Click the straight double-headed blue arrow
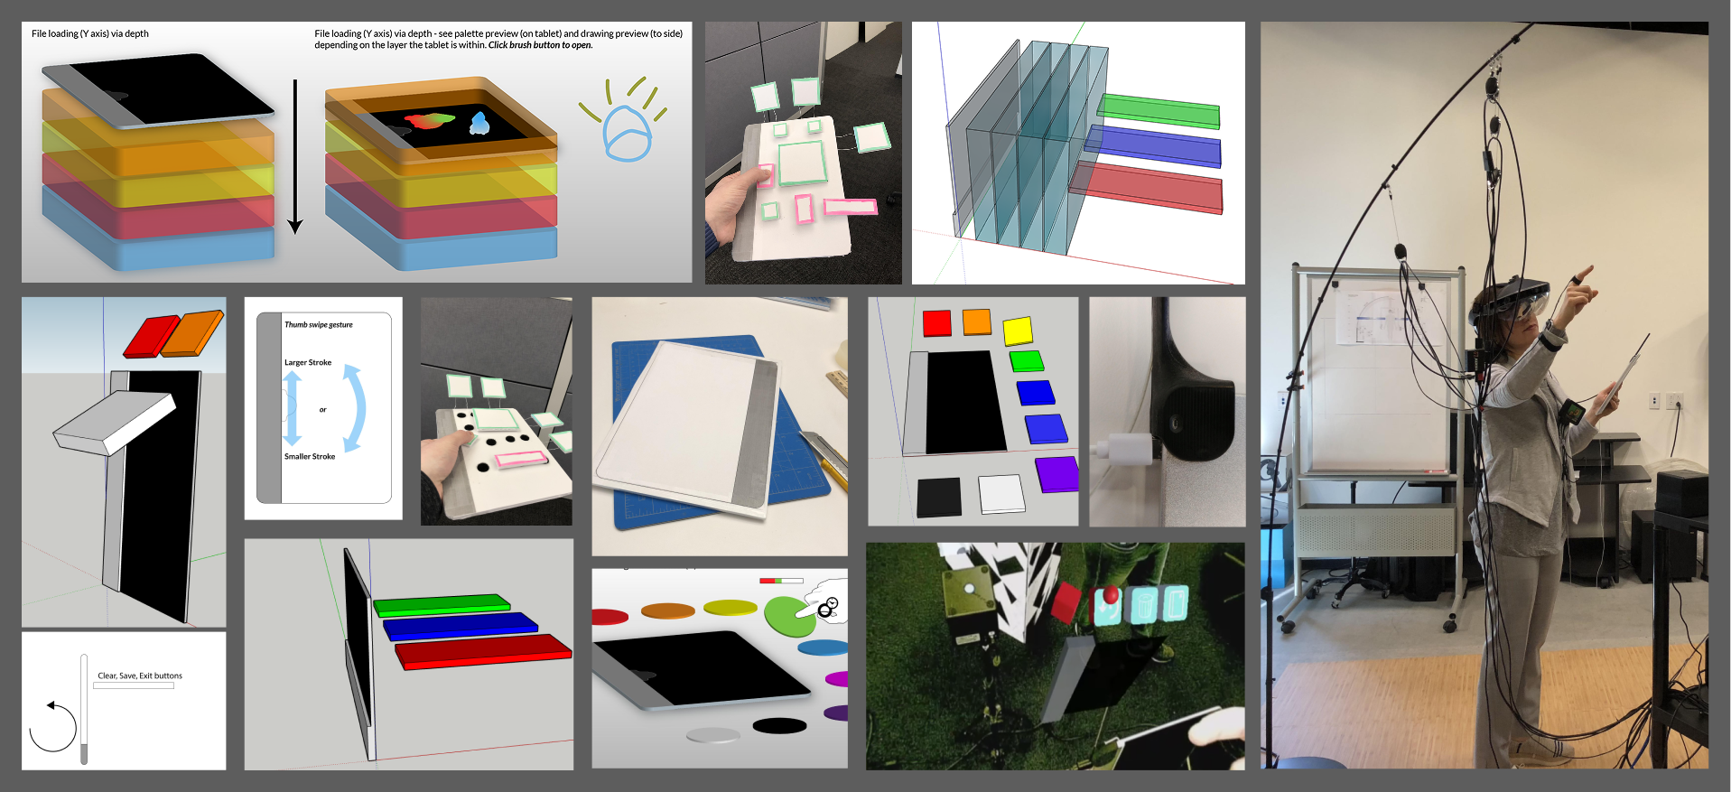 pos(292,410)
